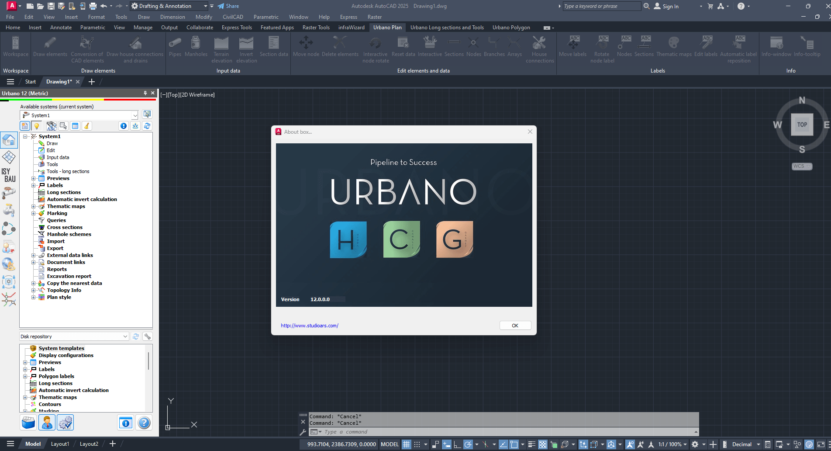Click OK in the About box

tap(515, 326)
